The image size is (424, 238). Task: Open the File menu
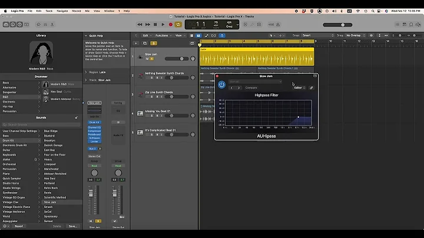(x=30, y=11)
